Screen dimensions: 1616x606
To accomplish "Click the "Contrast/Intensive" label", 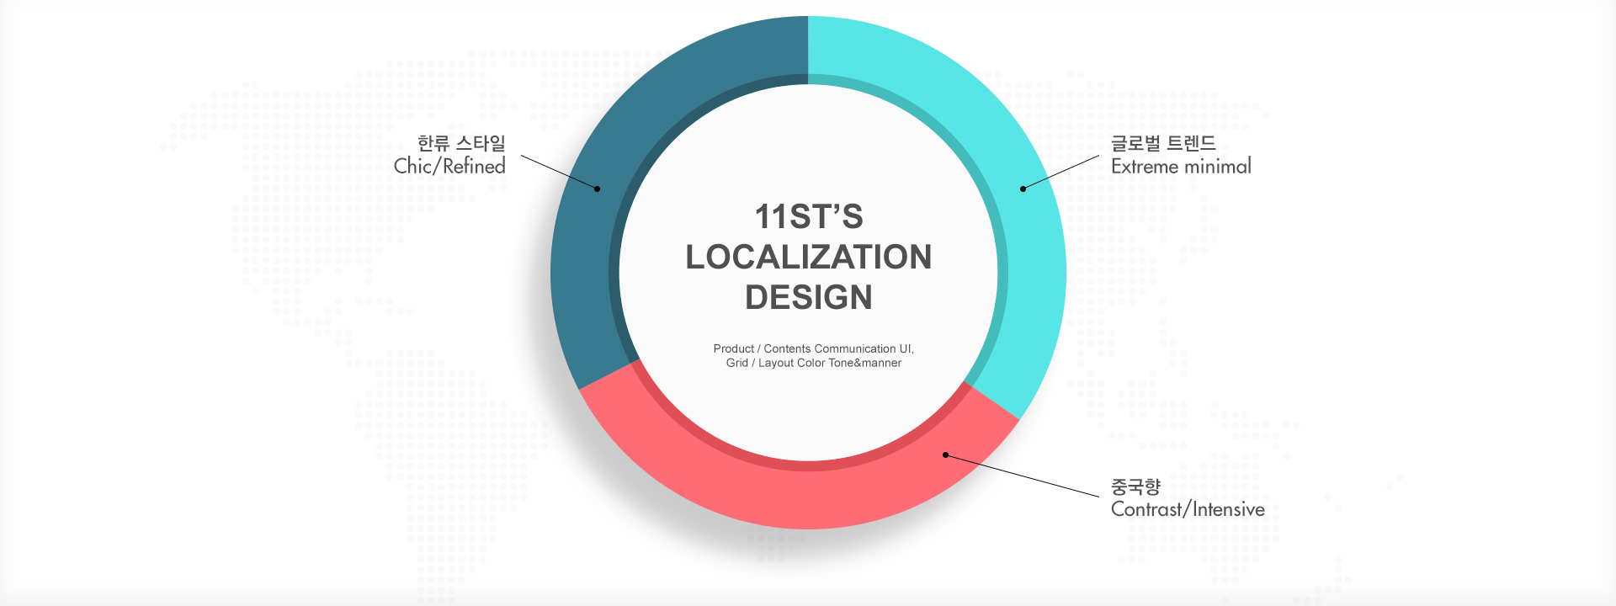I will tap(1188, 509).
